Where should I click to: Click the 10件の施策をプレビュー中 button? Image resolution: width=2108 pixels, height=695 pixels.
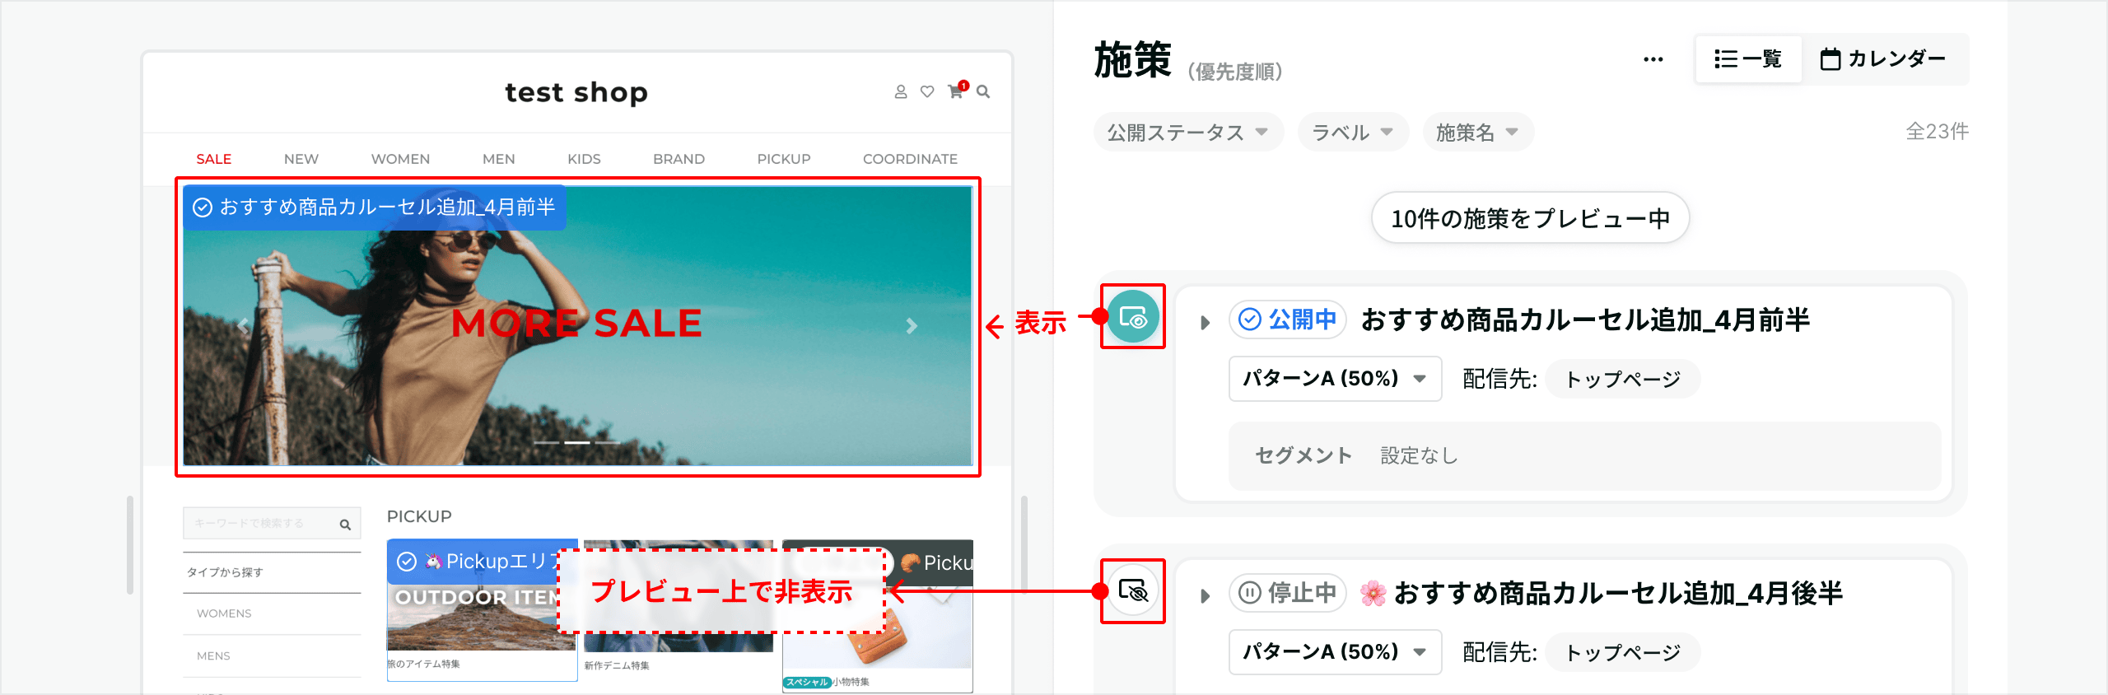[1530, 218]
